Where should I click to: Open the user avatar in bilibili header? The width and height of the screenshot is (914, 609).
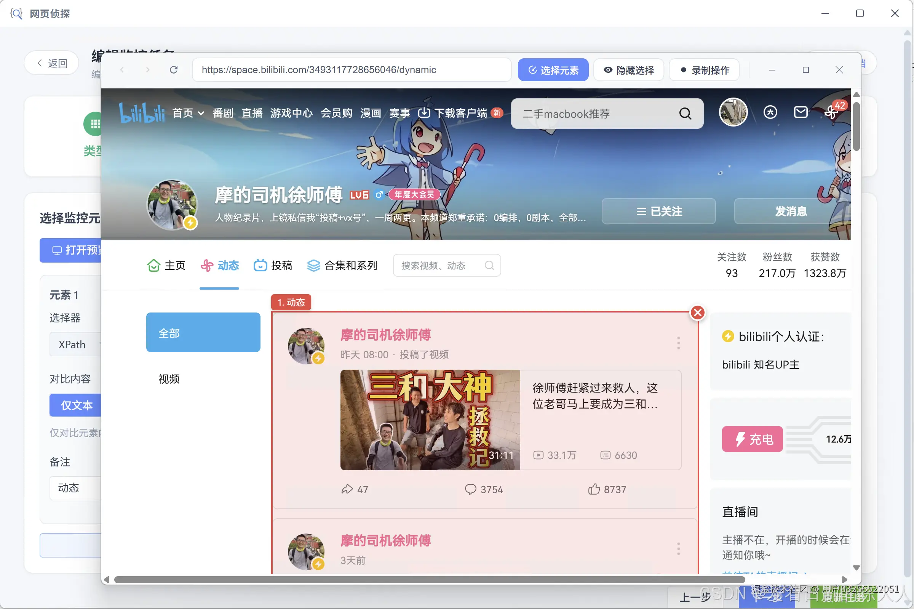(x=733, y=112)
